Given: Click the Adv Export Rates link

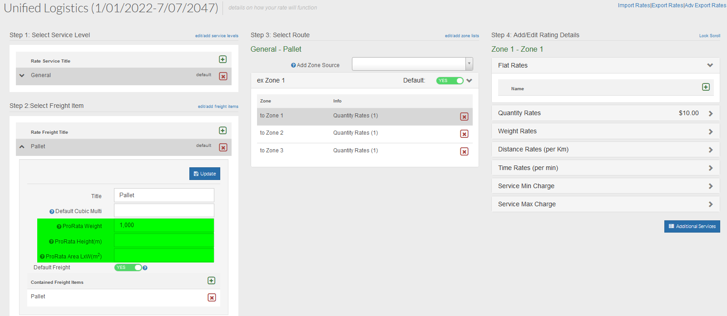Looking at the screenshot, I should [706, 5].
